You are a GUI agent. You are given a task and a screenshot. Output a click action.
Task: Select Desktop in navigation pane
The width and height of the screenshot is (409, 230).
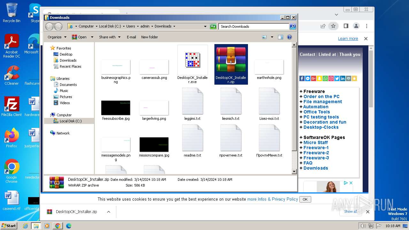click(66, 54)
